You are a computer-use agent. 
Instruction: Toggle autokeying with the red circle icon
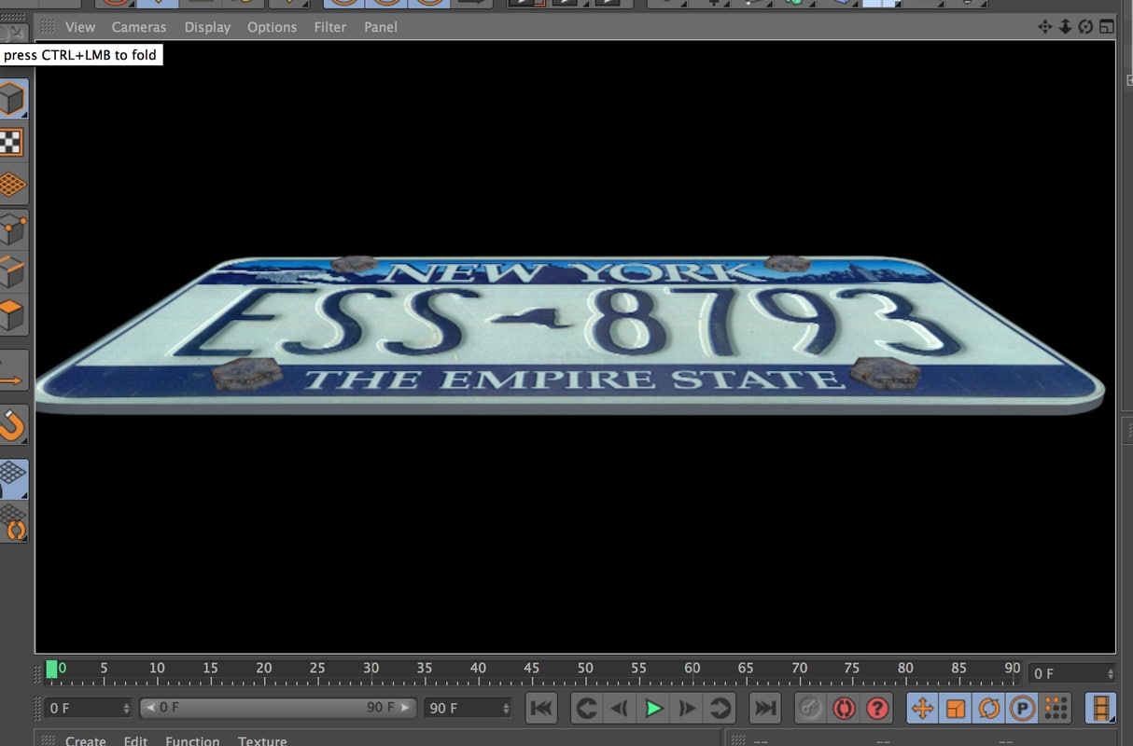844,708
